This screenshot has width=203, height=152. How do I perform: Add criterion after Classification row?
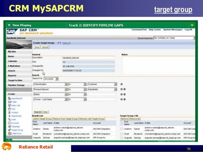pyautogui.click(x=122, y=84)
